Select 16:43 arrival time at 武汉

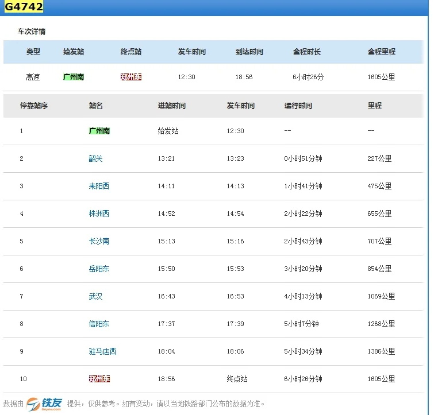pos(166,296)
